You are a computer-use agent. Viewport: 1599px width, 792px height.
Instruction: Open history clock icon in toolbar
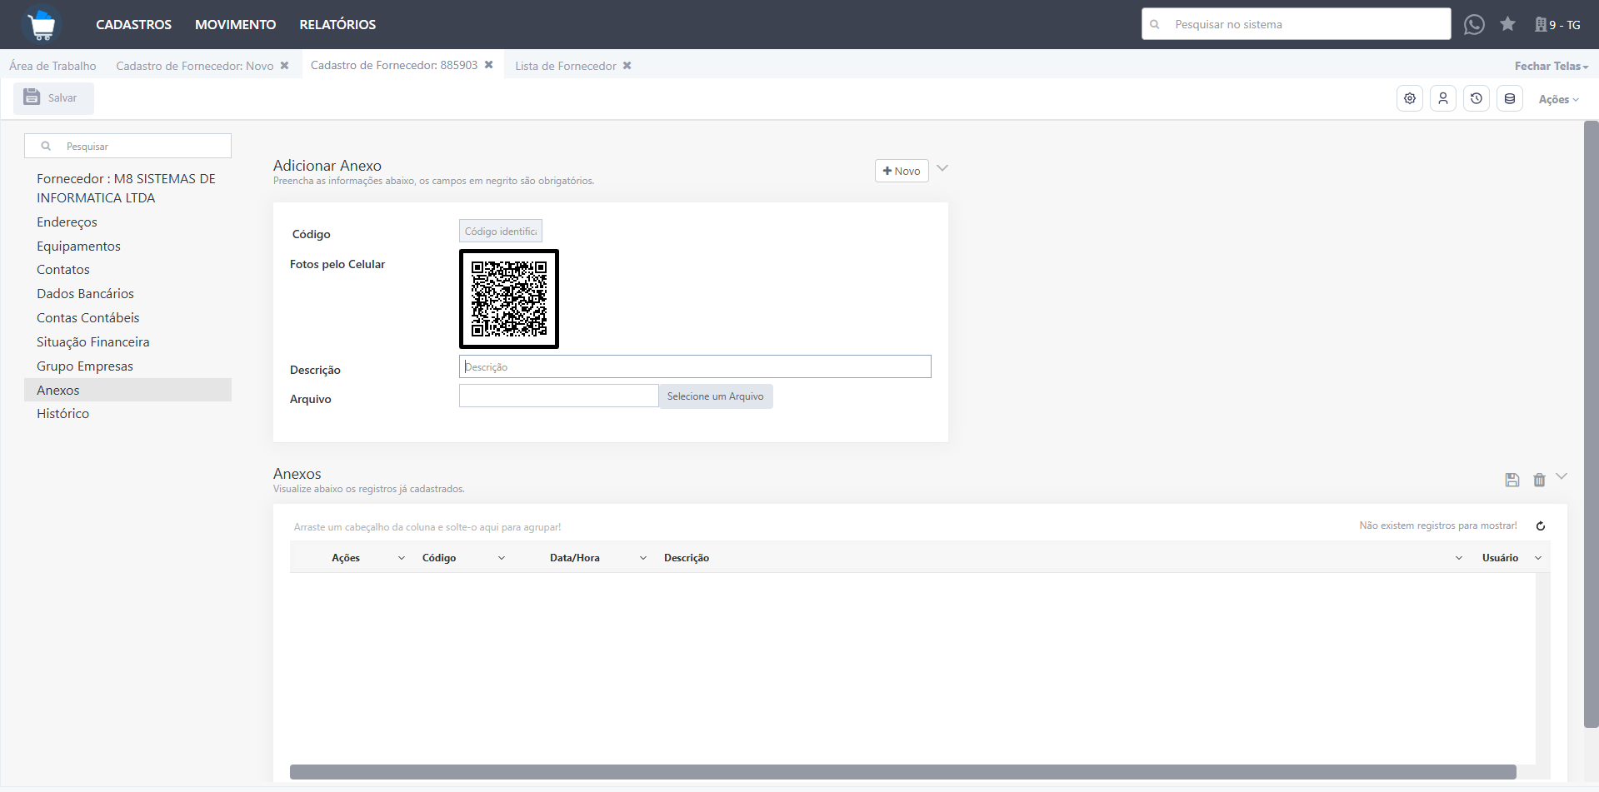point(1477,98)
